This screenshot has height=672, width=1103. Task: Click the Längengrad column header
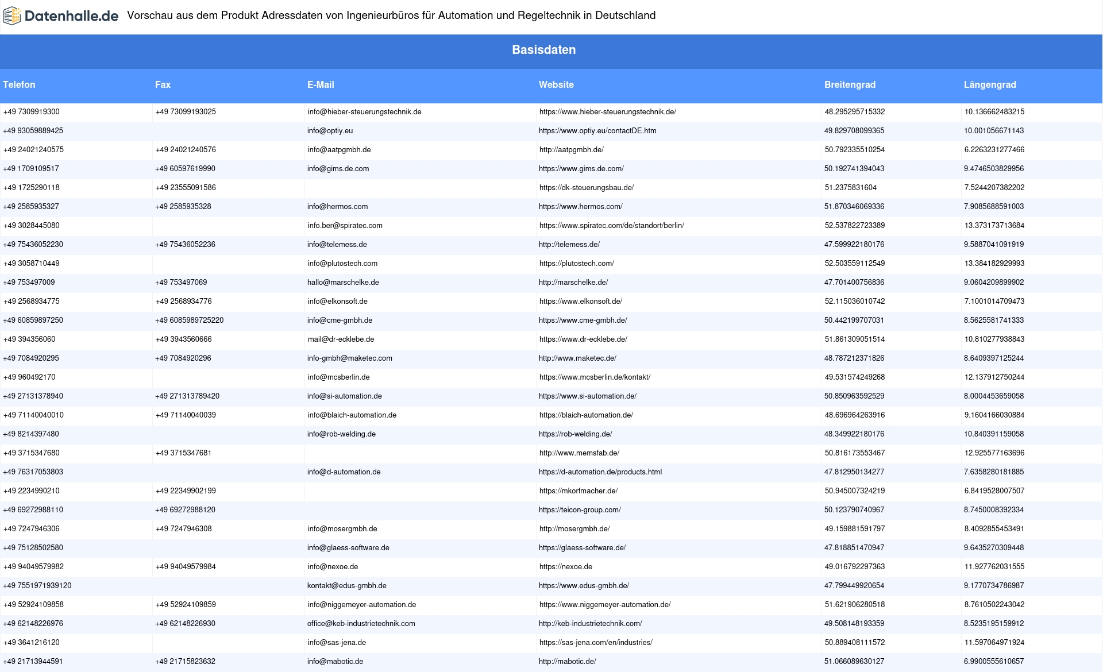[x=989, y=85]
